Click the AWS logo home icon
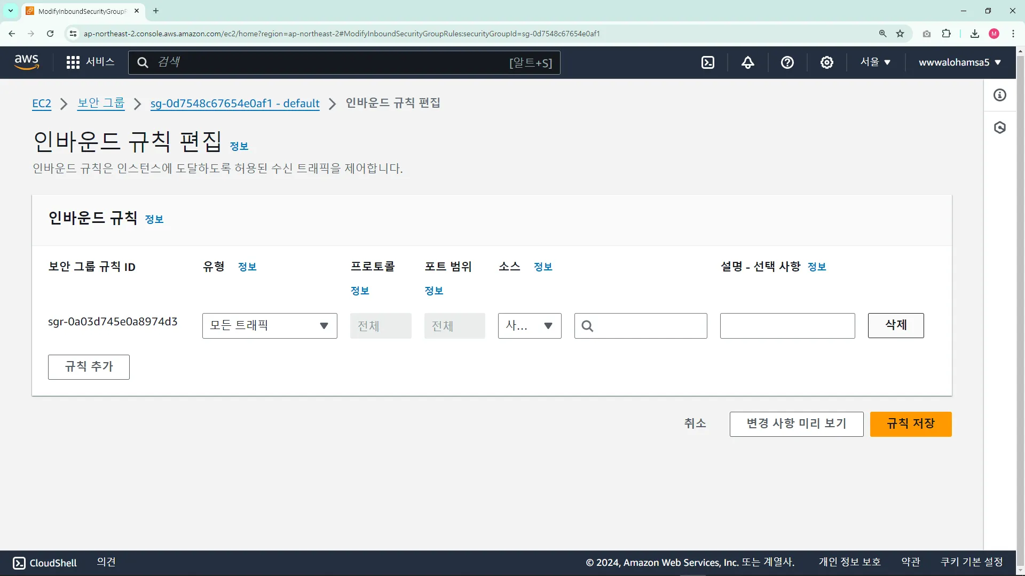The image size is (1025, 576). [x=27, y=62]
